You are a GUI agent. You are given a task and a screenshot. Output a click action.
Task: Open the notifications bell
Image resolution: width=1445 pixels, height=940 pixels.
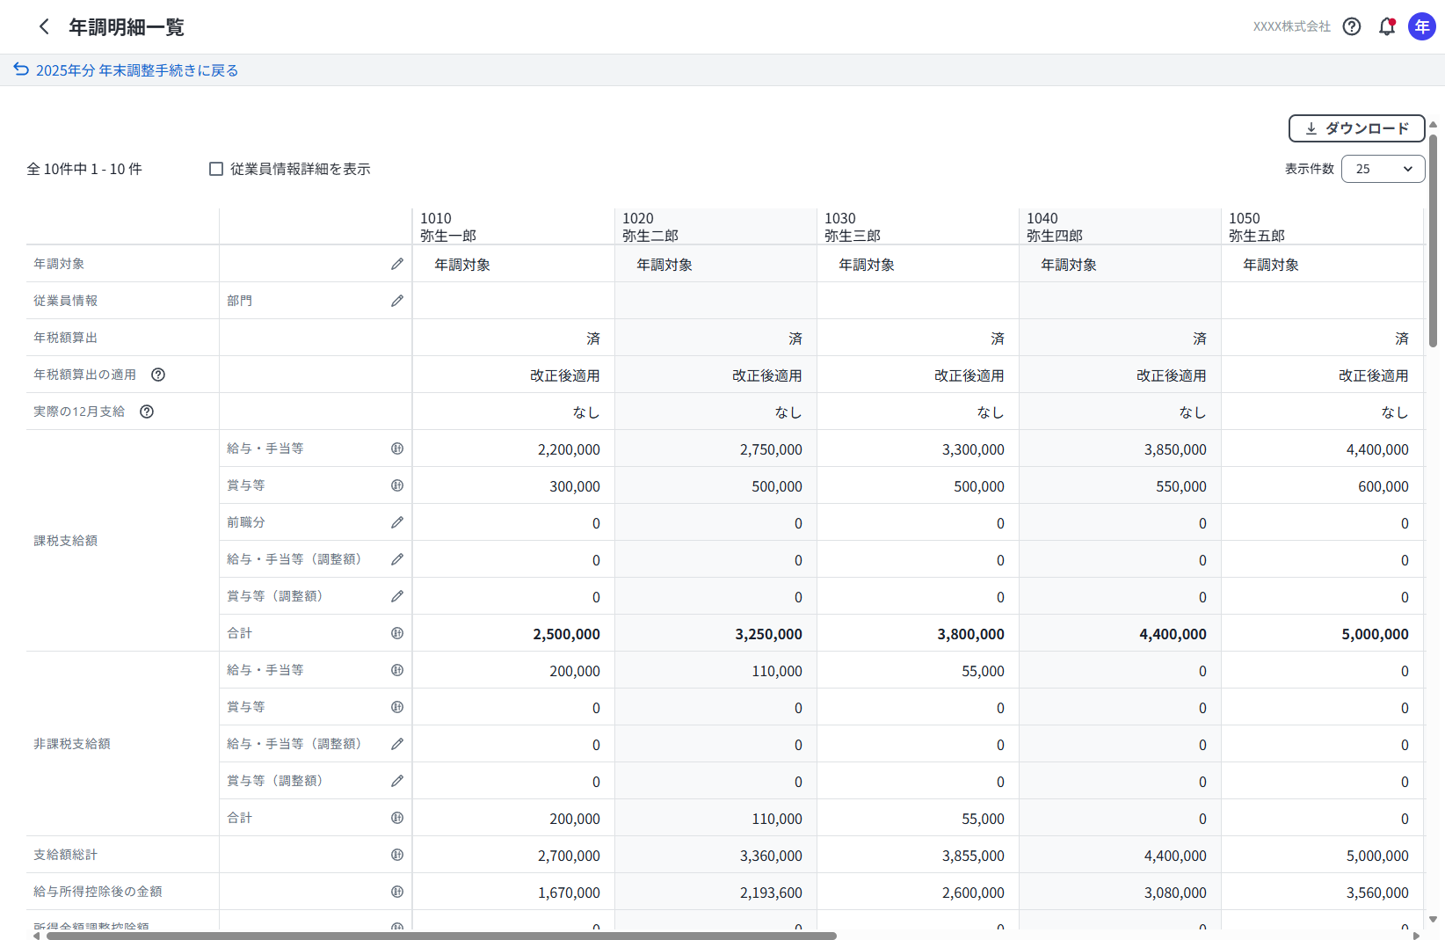coord(1387,26)
